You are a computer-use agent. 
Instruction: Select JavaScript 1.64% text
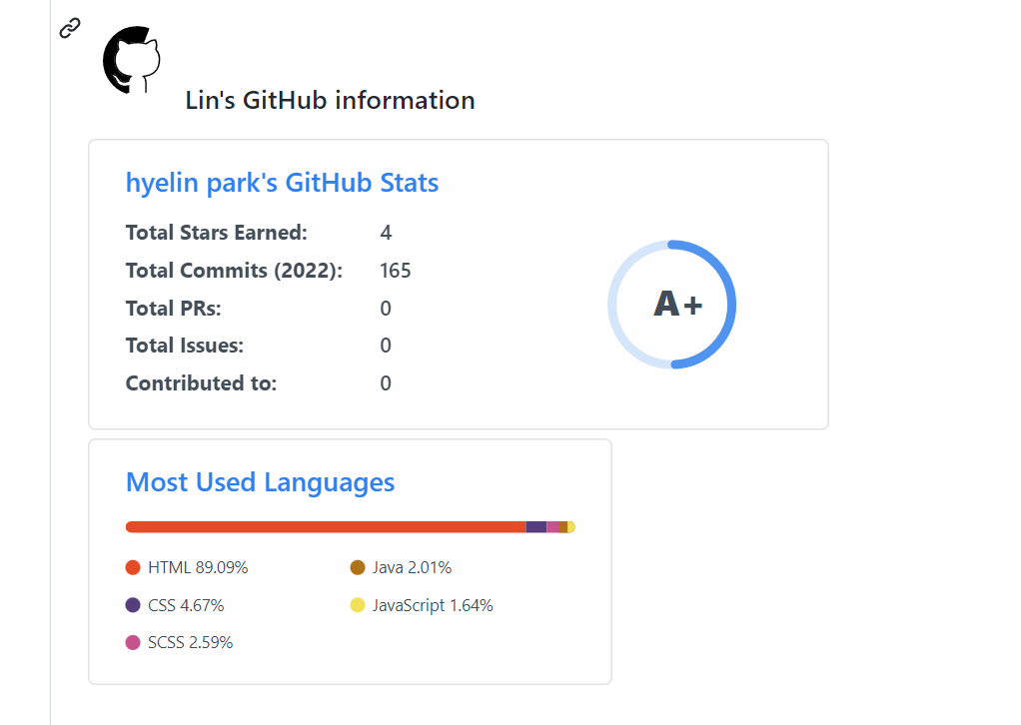coord(433,605)
